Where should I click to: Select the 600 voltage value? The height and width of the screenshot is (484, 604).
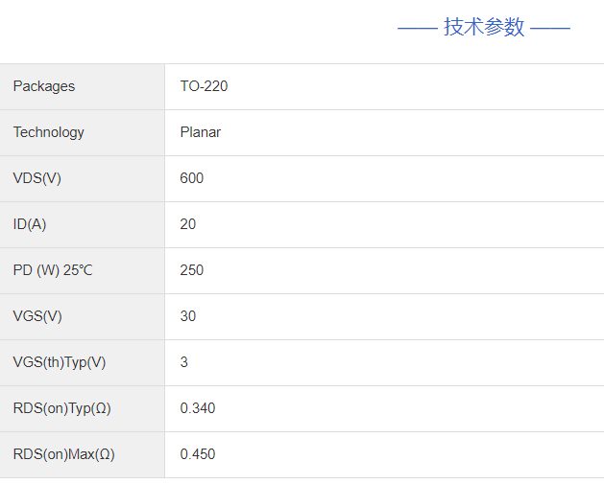[192, 178]
